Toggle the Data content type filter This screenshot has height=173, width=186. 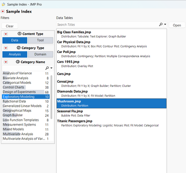point(15,40)
